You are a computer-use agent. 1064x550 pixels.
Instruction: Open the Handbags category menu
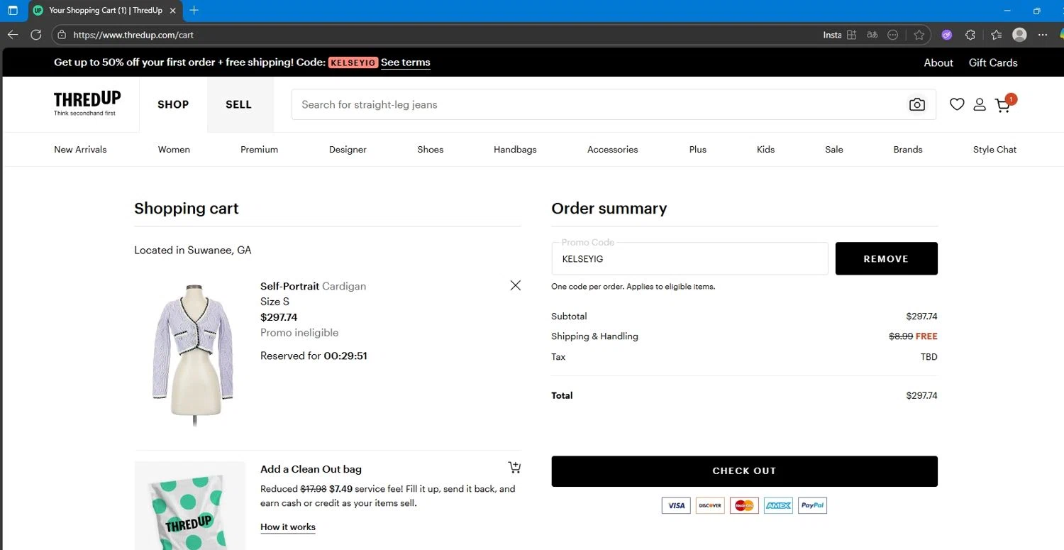[515, 150]
